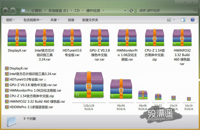Open address bar history dropdown arrow
The image size is (200, 130).
[125, 11]
